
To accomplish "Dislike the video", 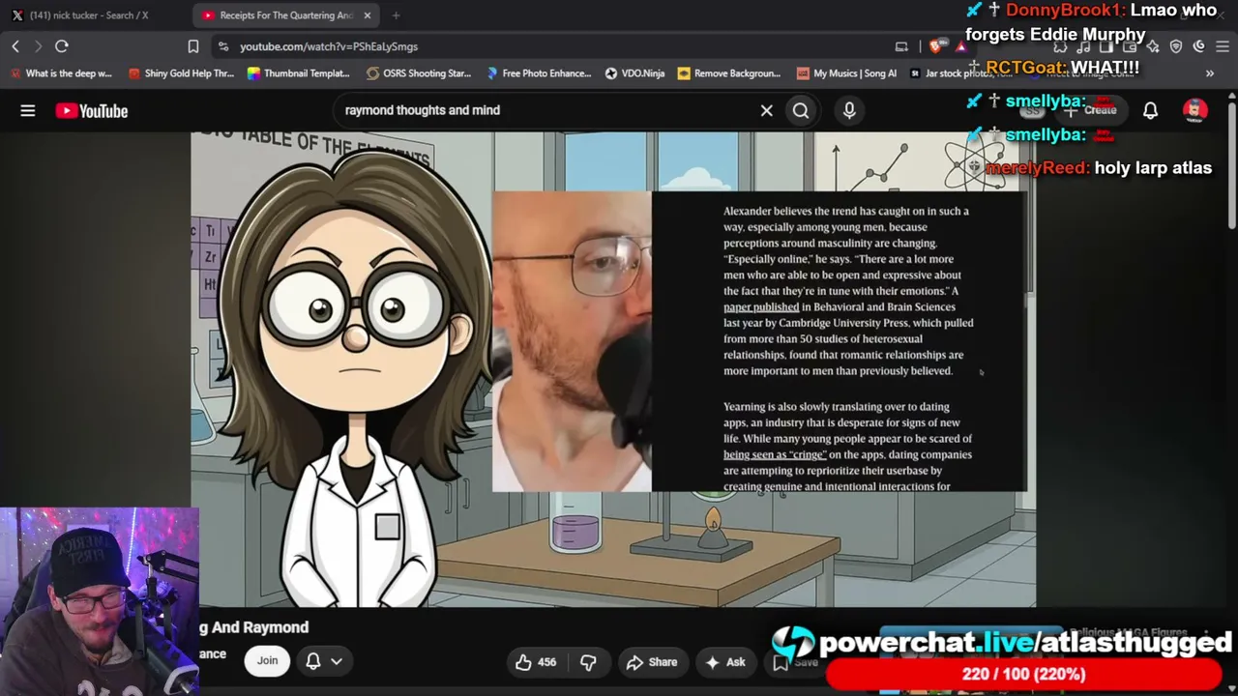I will click(x=588, y=662).
